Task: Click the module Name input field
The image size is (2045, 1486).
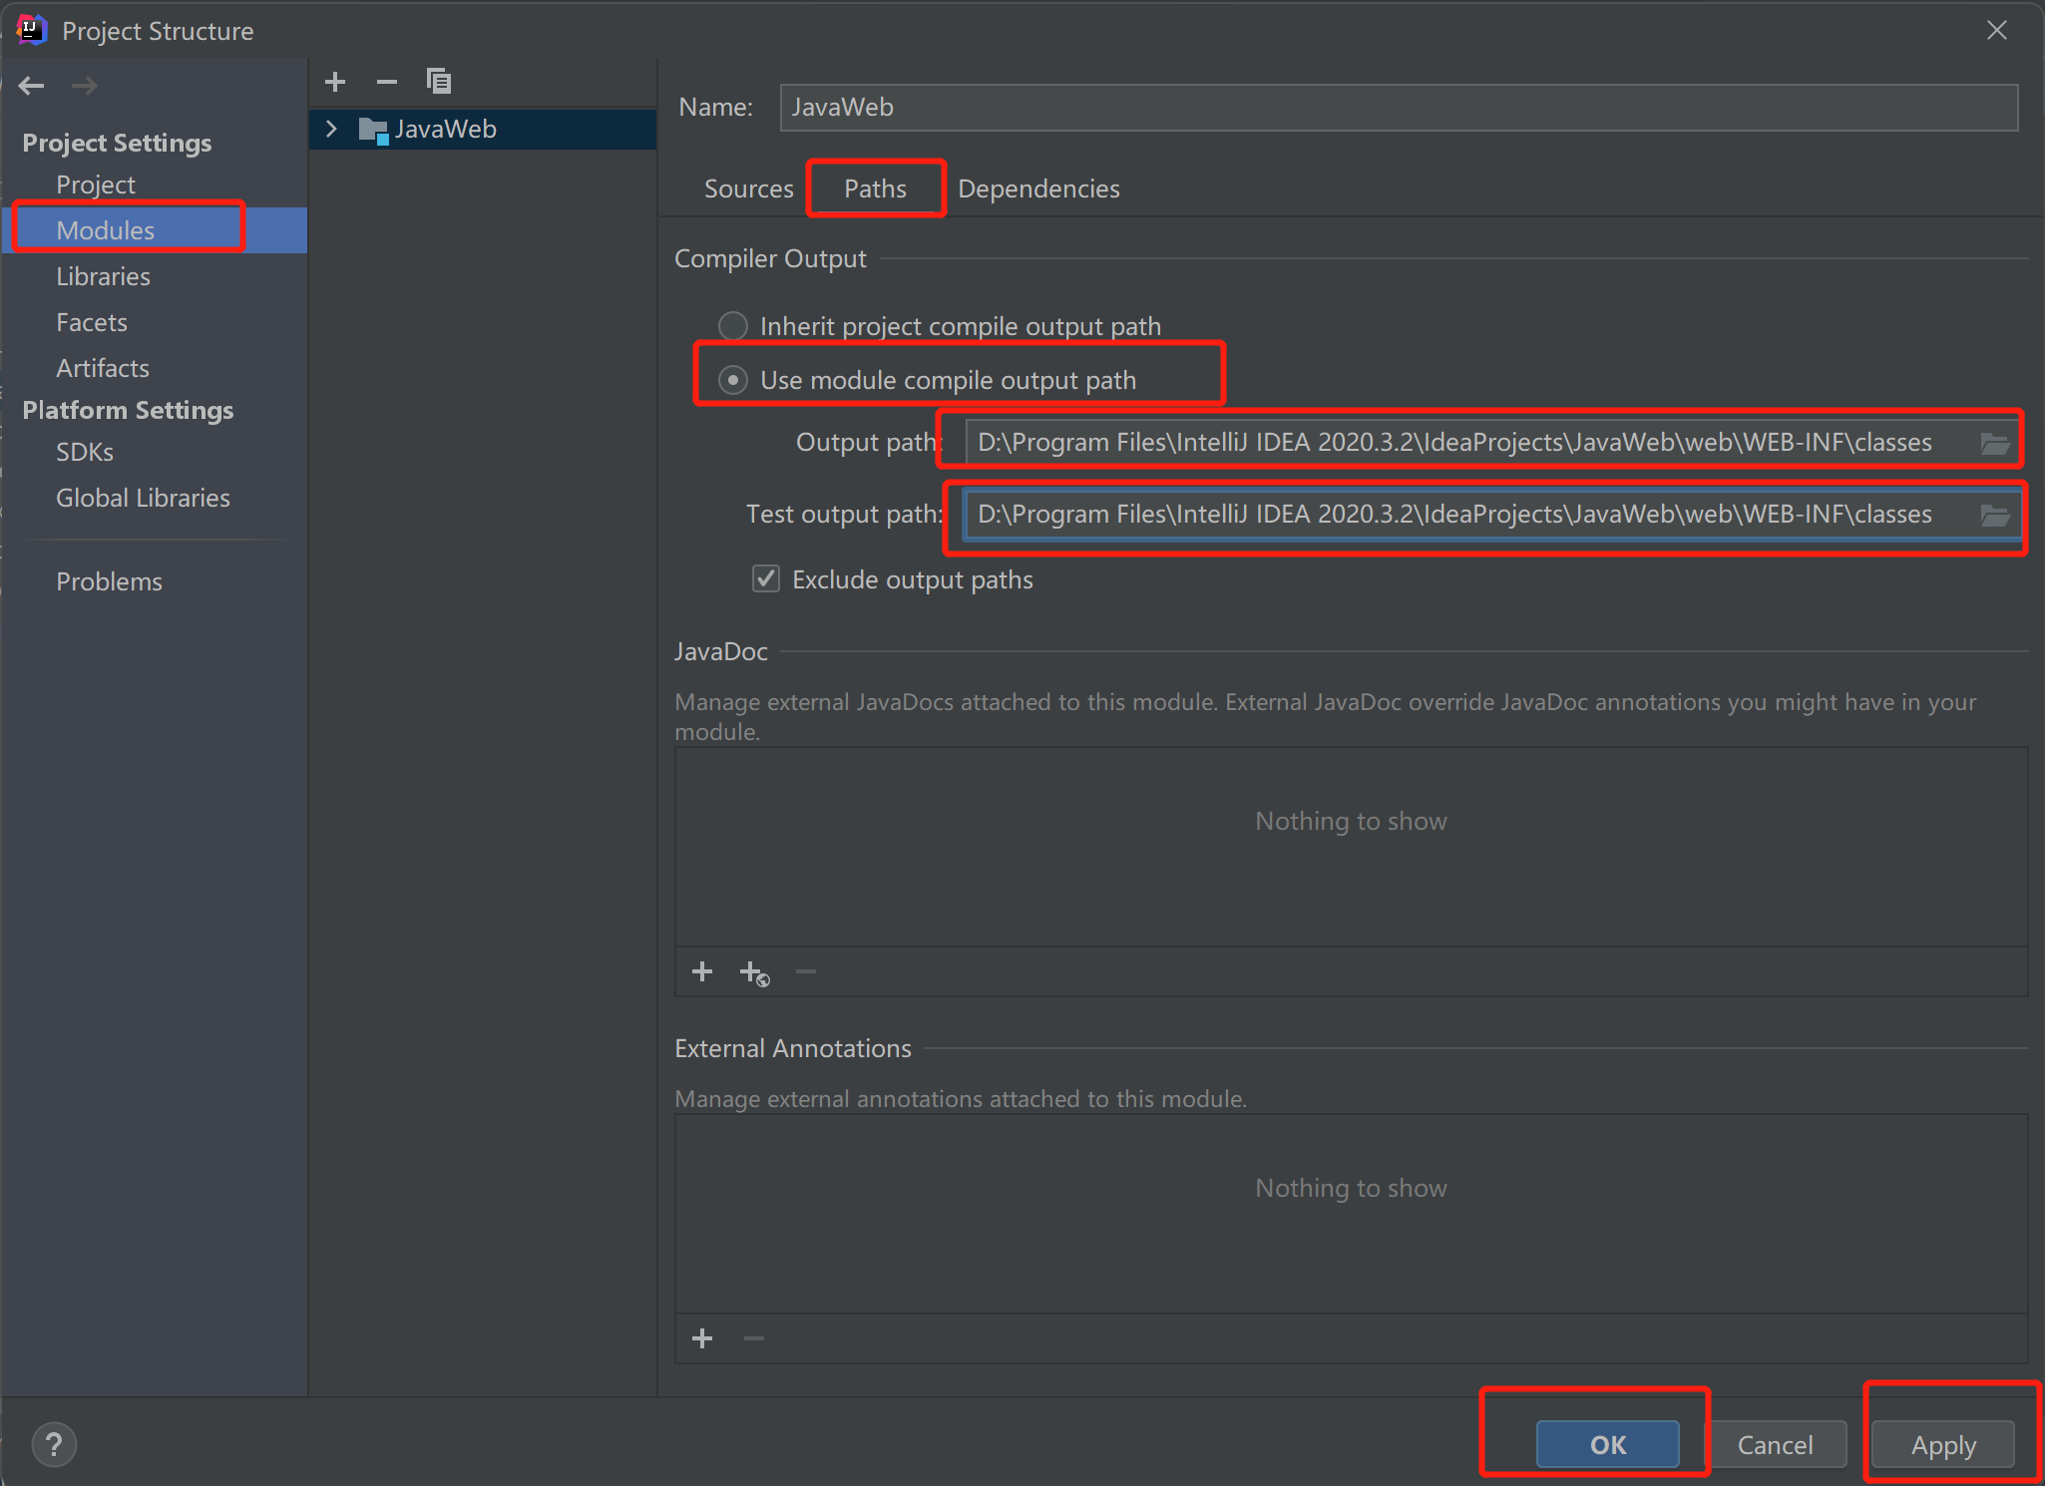Action: 1397,107
